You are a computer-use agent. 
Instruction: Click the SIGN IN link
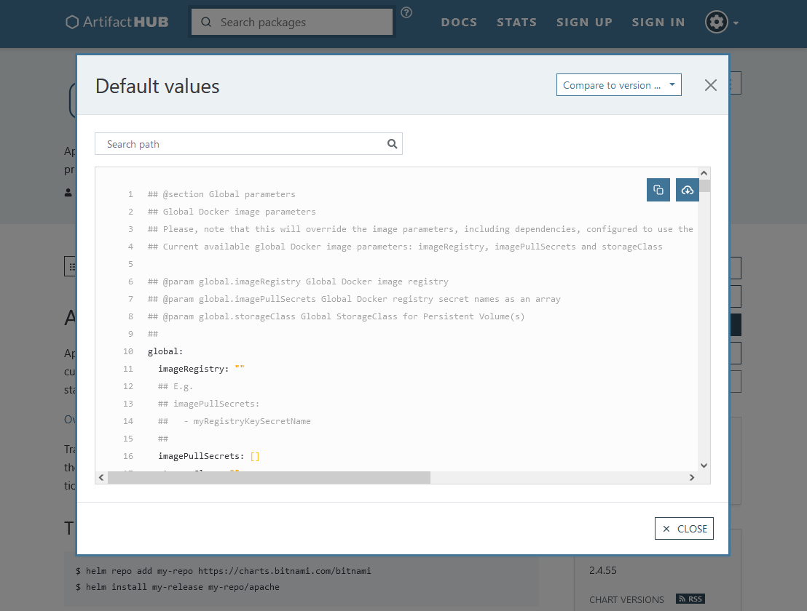point(658,23)
